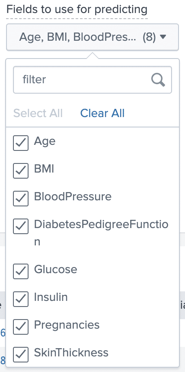
Task: Uncheck the Insulin field checkbox
Action: pos(21,299)
